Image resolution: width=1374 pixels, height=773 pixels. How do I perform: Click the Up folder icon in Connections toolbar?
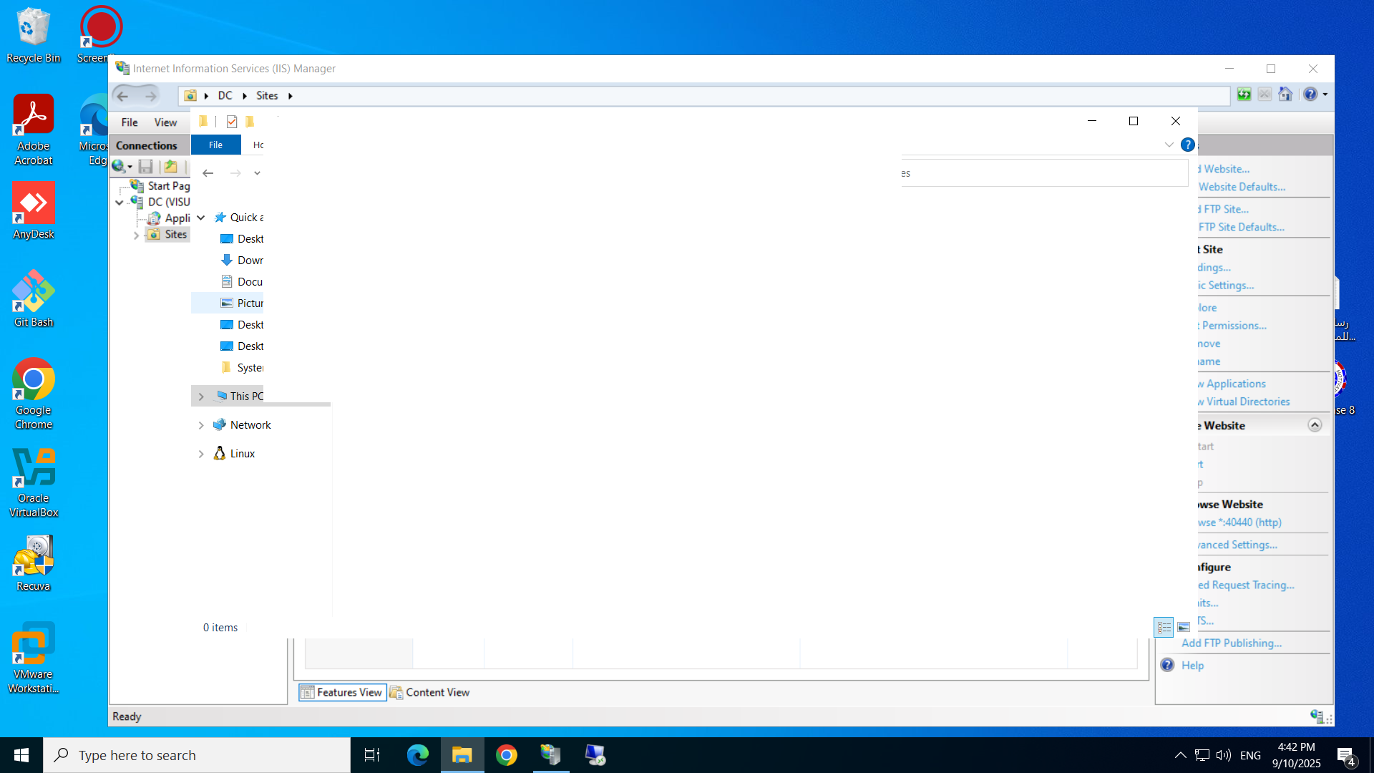coord(170,167)
